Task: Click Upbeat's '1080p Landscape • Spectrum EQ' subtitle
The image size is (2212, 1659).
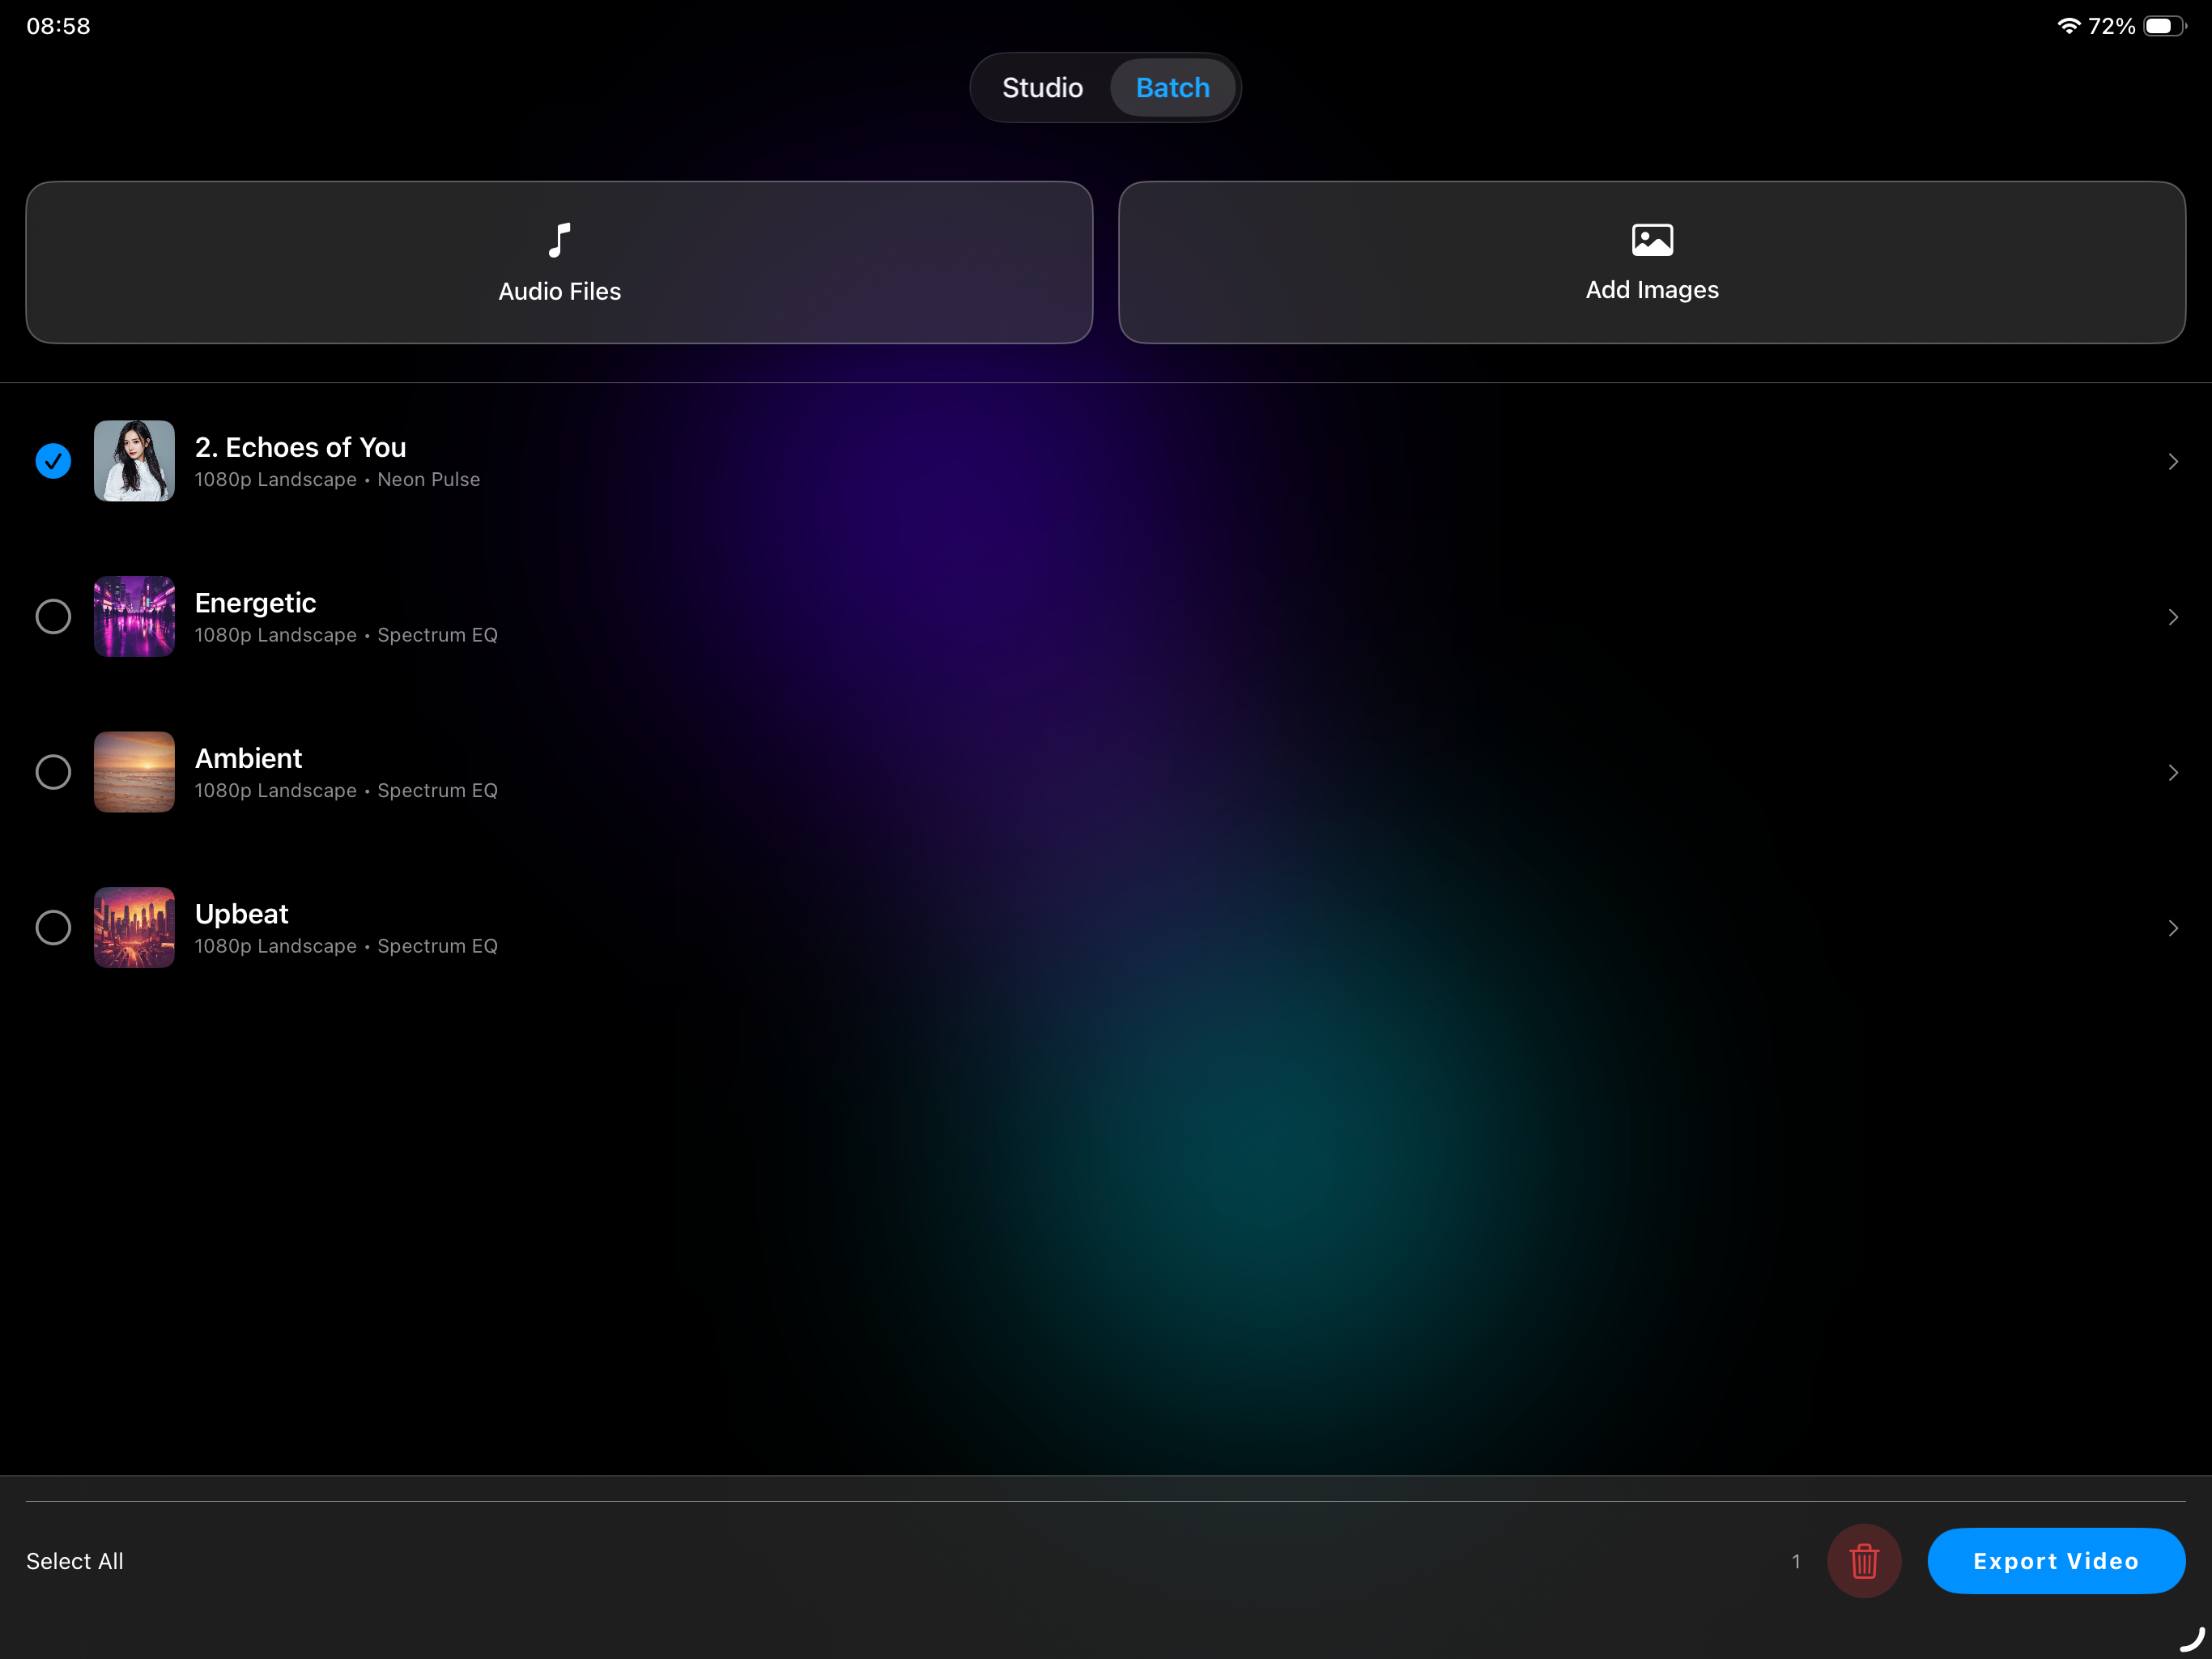Action: [x=346, y=947]
